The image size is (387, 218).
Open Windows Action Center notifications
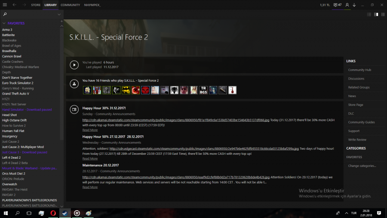[379, 213]
